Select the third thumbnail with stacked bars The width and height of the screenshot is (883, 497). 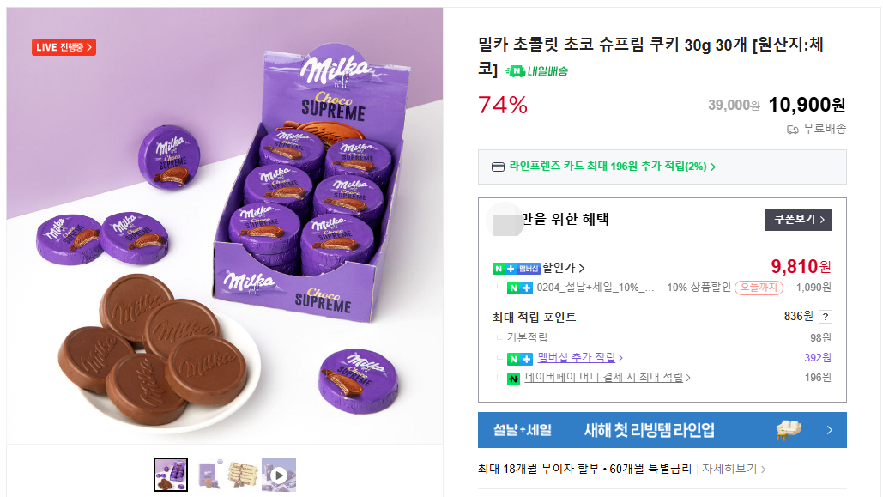pos(243,475)
